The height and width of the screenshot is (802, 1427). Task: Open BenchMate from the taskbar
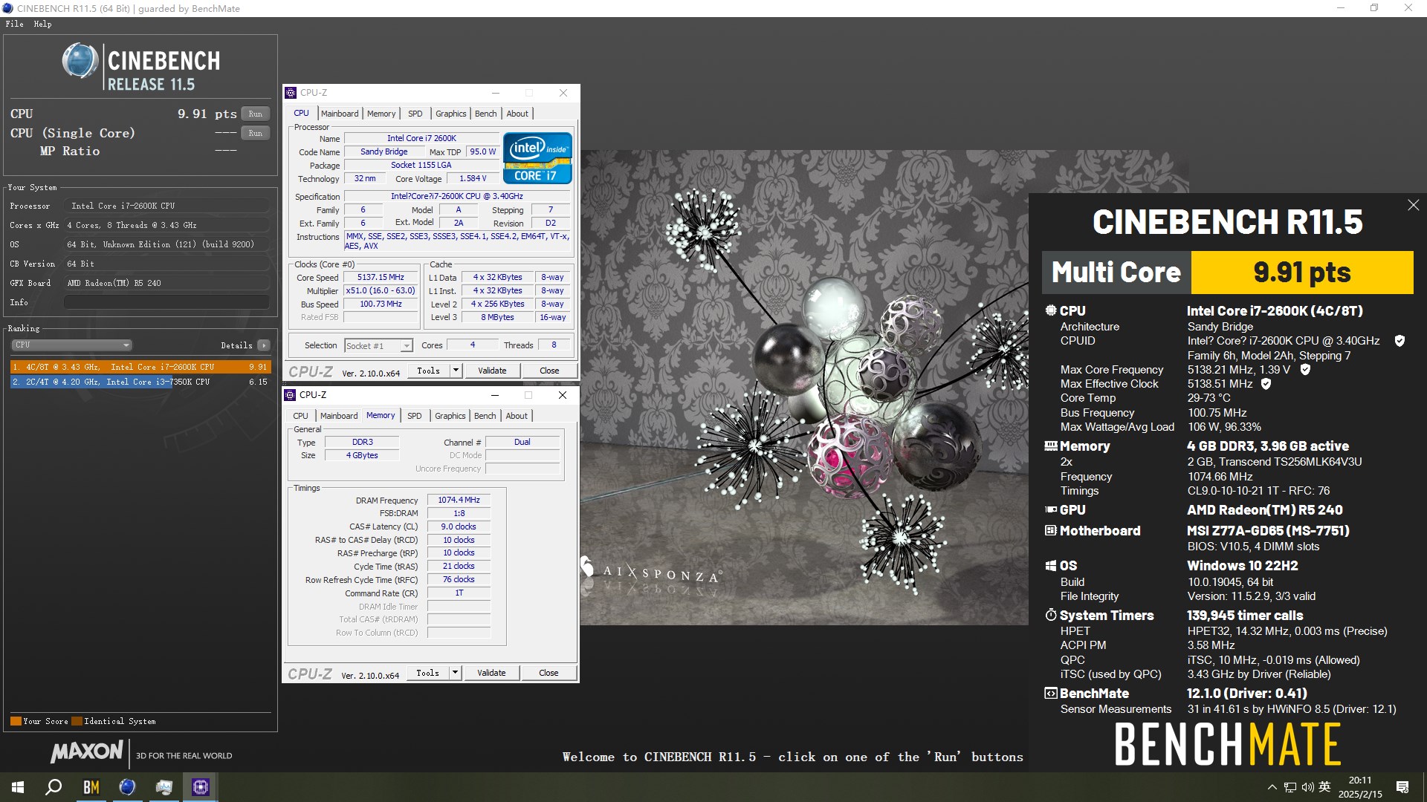[91, 787]
